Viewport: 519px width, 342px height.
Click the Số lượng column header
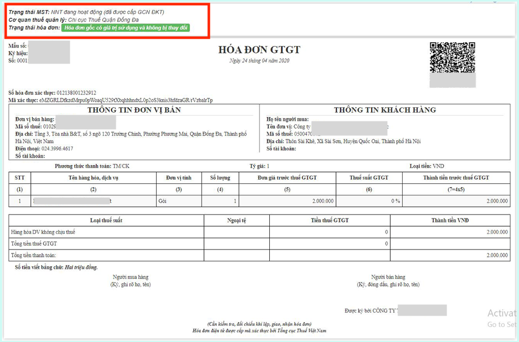click(220, 178)
